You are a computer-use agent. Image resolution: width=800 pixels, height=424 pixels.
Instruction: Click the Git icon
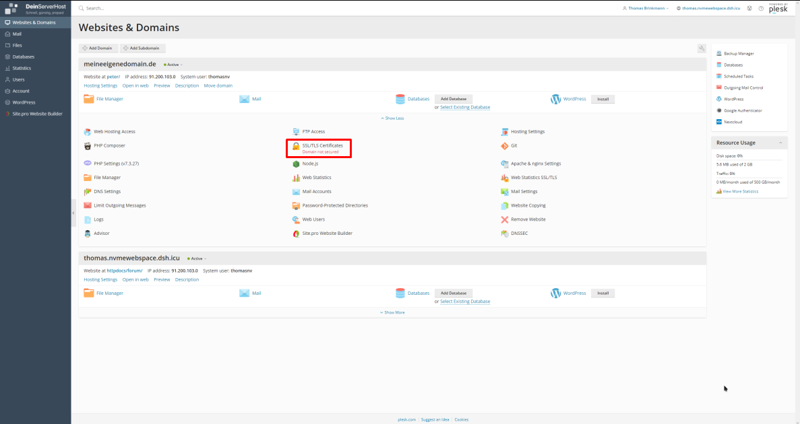coord(505,146)
